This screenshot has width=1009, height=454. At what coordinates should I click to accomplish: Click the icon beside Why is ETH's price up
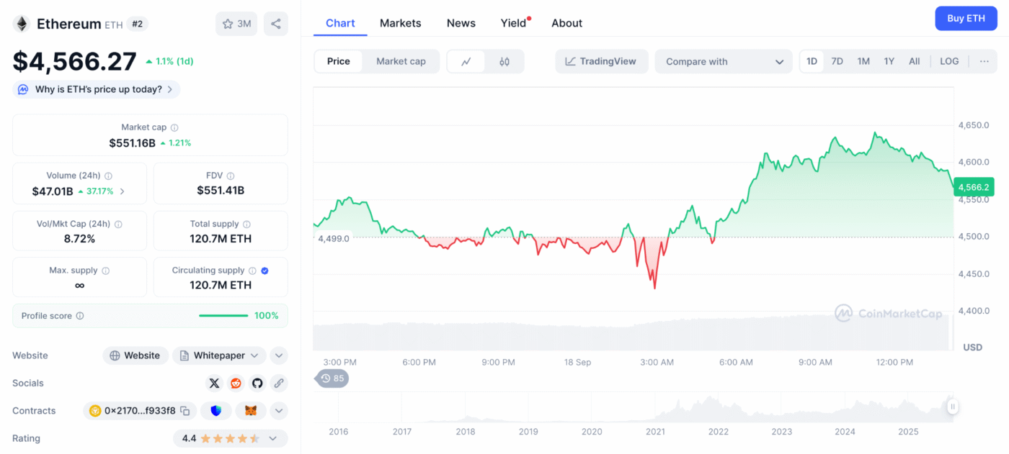click(23, 89)
